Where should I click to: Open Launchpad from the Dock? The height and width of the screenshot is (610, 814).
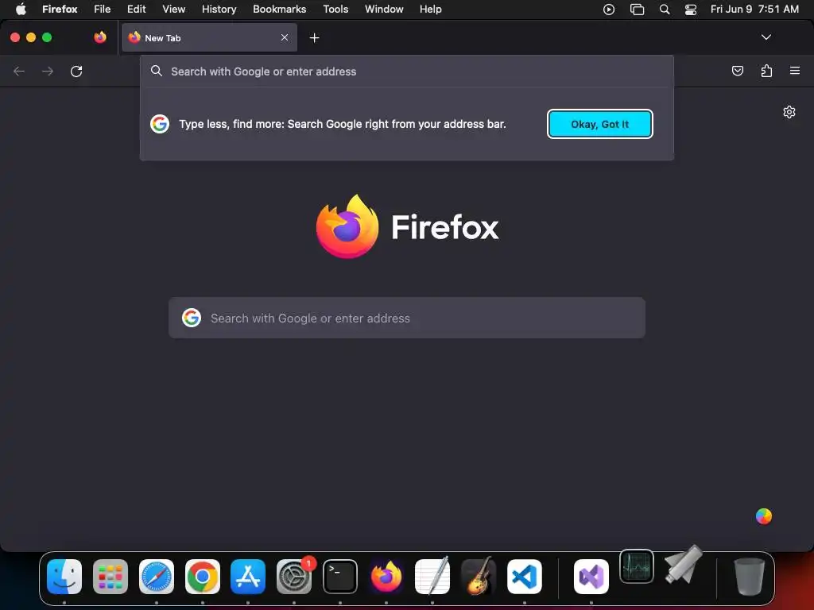(110, 577)
